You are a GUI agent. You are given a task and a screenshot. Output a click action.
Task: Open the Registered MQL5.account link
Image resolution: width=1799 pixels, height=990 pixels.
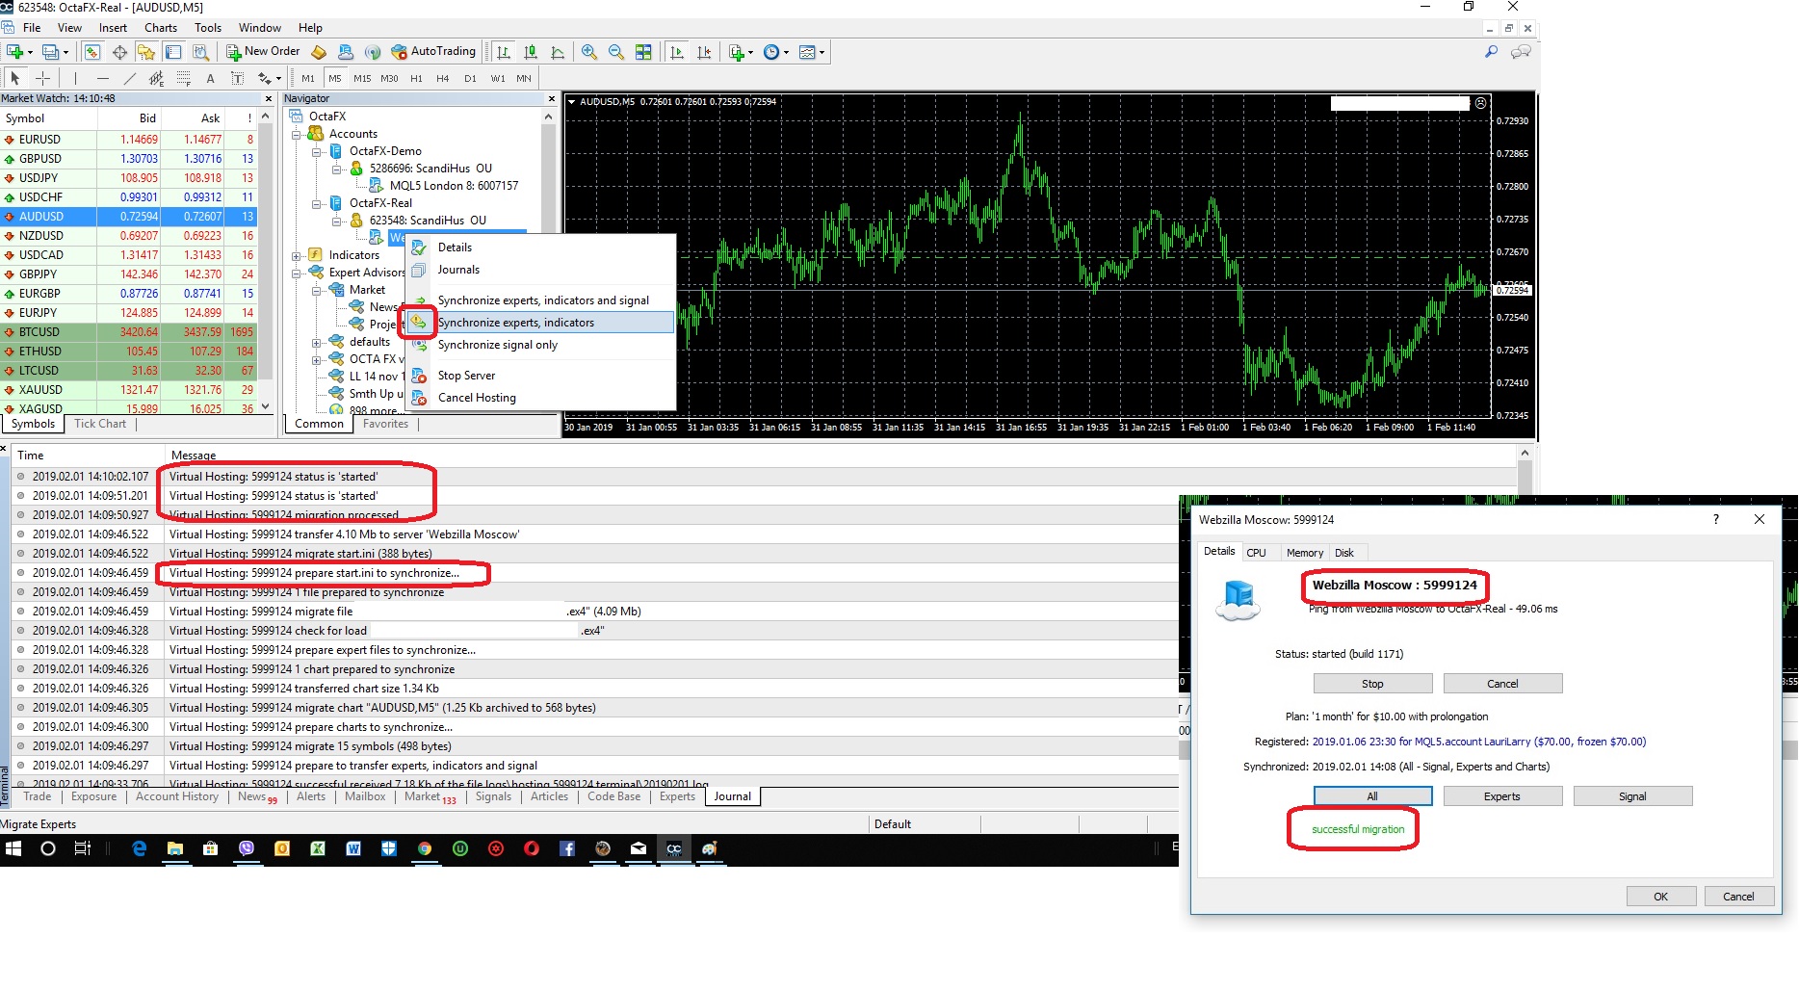click(1478, 742)
